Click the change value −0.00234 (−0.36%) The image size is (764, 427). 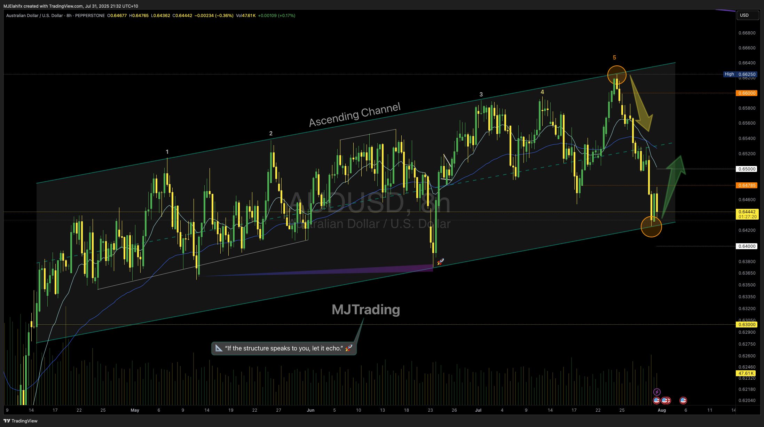[214, 16]
